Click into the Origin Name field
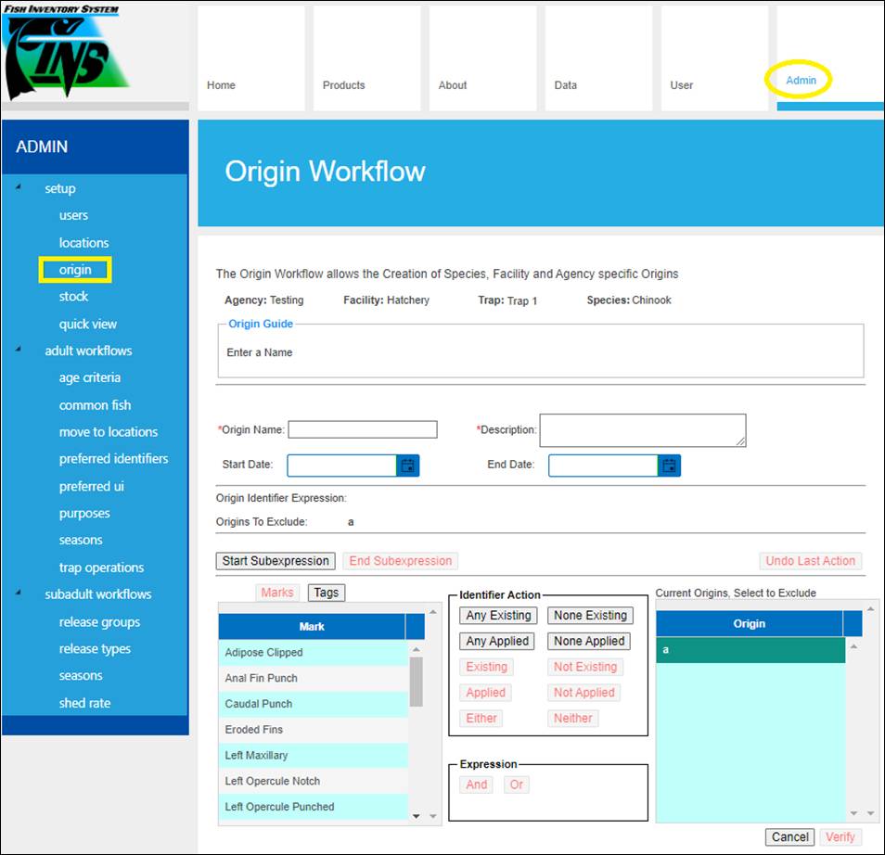 click(x=362, y=429)
